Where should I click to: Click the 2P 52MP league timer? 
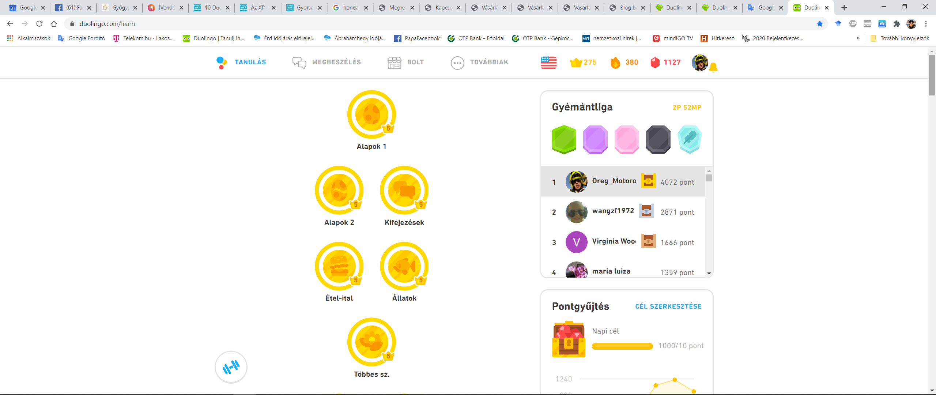pos(687,108)
